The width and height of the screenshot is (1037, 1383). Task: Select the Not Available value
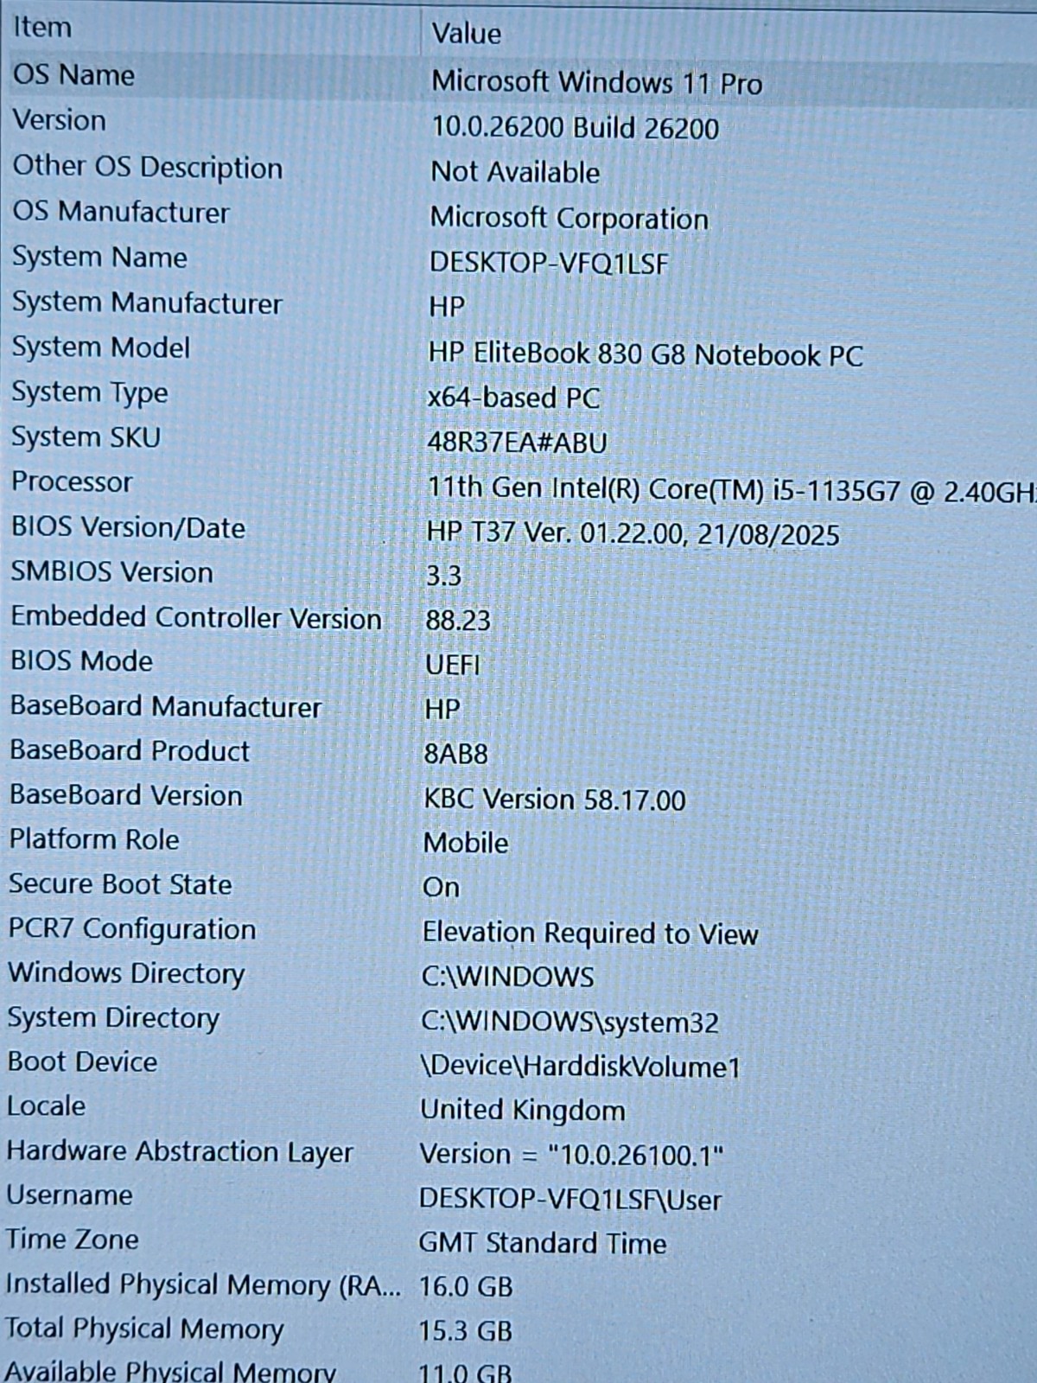pyautogui.click(x=515, y=172)
